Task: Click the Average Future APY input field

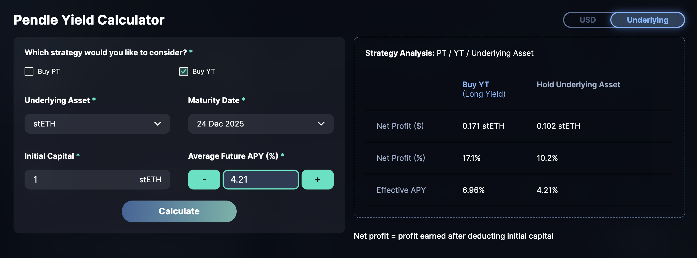Action: [x=261, y=180]
